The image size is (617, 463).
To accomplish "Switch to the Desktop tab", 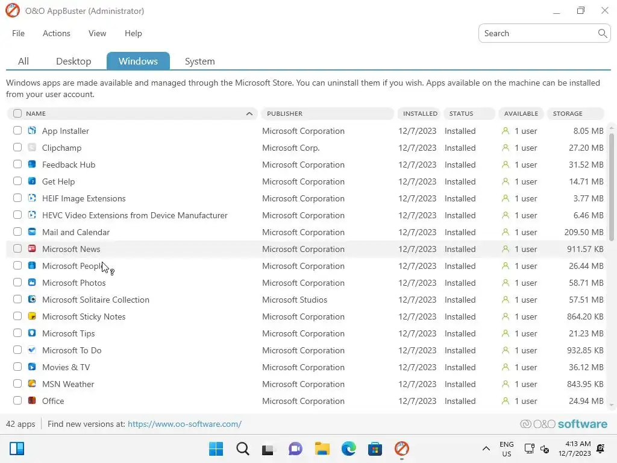I will 74,61.
